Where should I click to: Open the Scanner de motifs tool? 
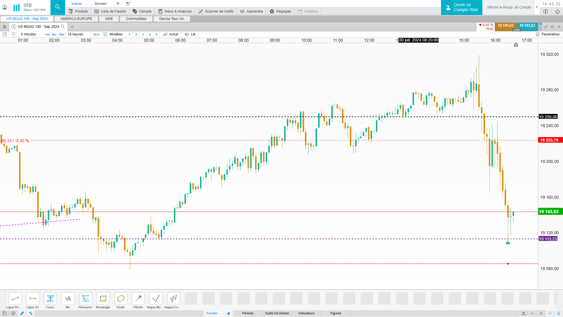[216, 11]
